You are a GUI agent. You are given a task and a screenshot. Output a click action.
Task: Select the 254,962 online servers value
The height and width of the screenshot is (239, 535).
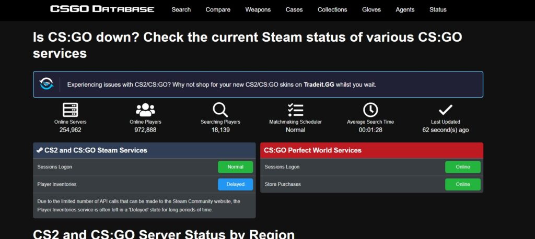click(71, 130)
